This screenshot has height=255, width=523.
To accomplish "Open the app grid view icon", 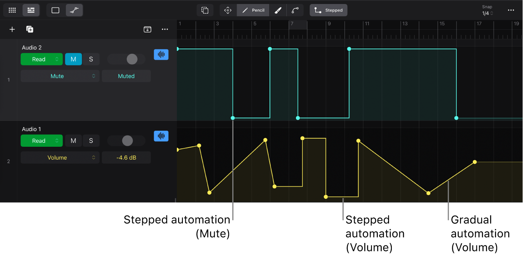I will (x=12, y=10).
